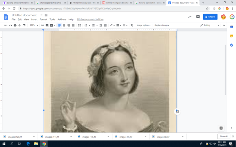Open the View menu

point(26,19)
